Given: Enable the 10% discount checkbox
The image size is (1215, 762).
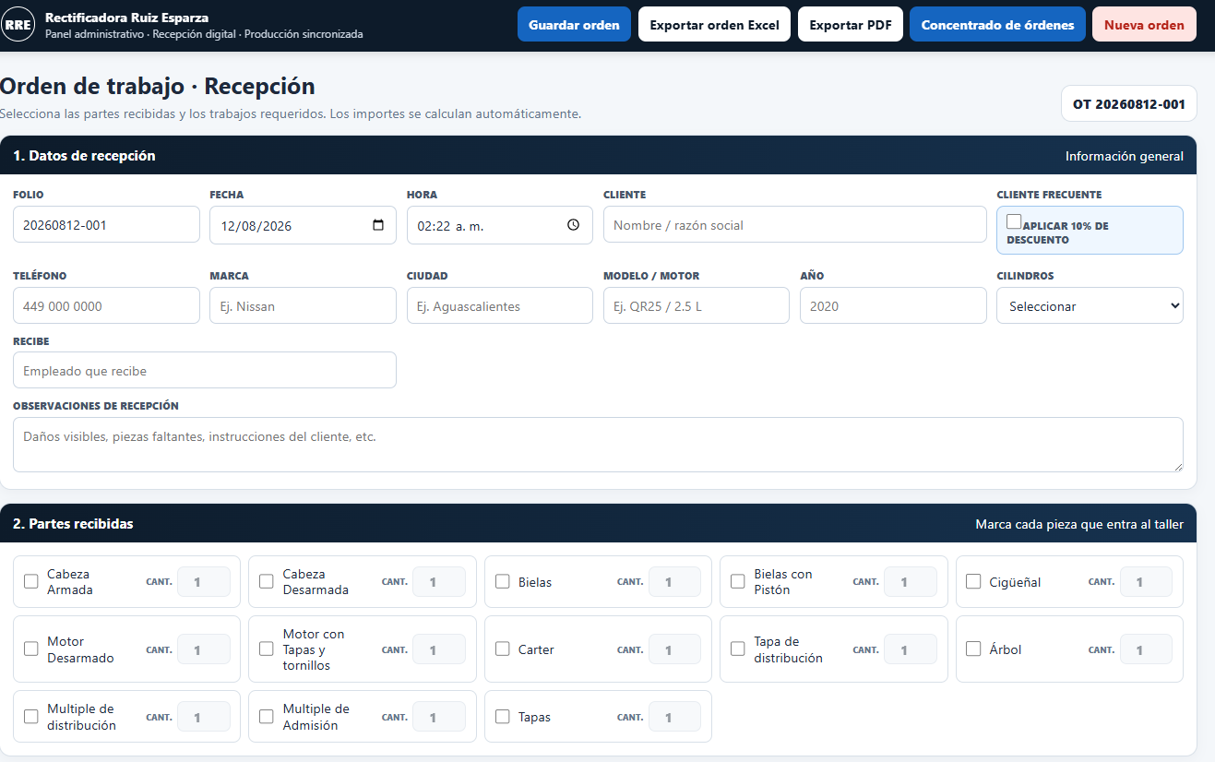Looking at the screenshot, I should point(1014,221).
